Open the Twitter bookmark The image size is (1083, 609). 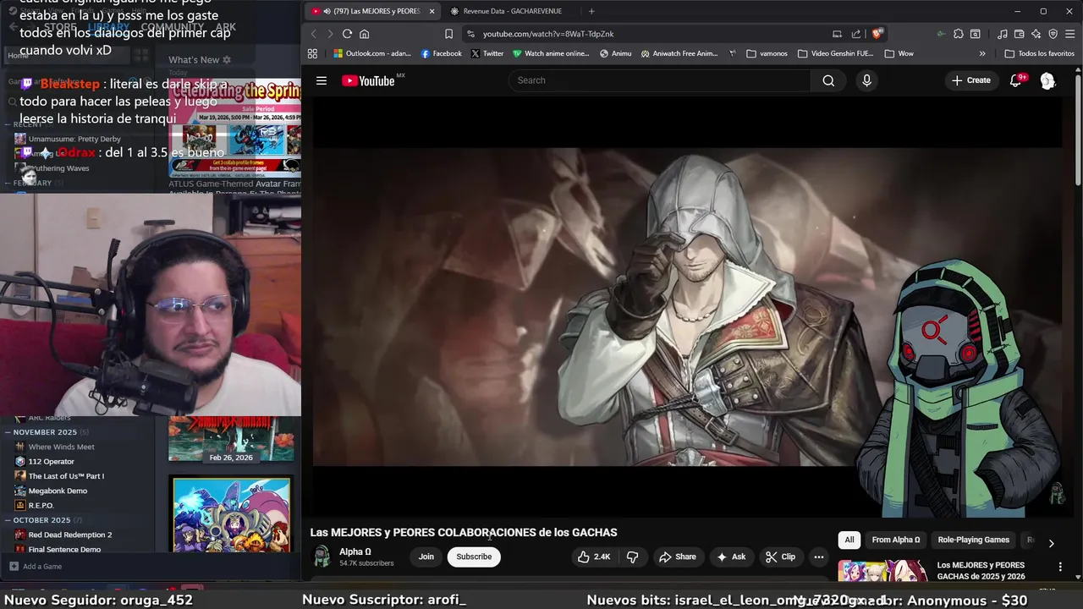click(x=487, y=53)
